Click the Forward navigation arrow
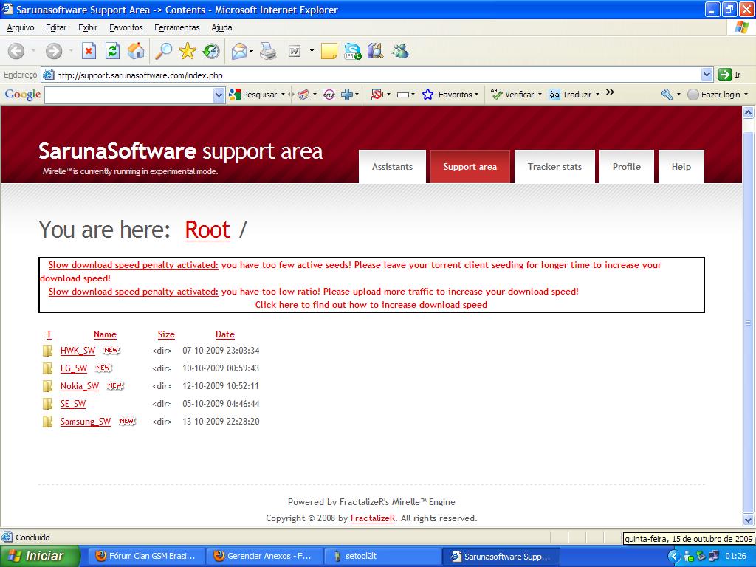This screenshot has width=756, height=567. pyautogui.click(x=53, y=51)
